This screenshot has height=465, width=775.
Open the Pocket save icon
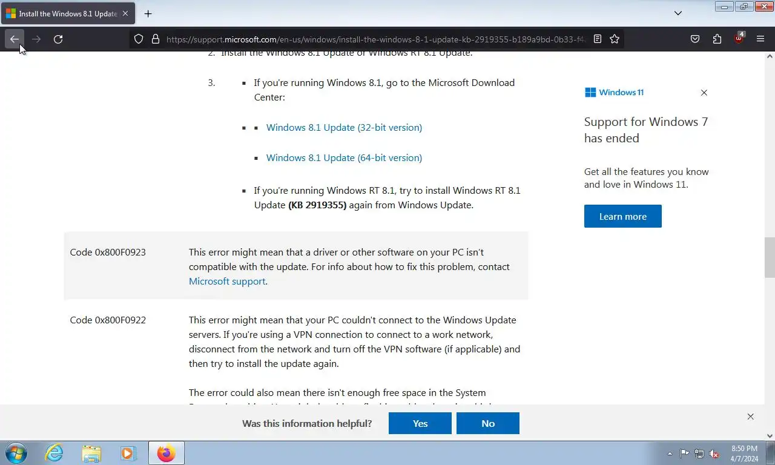[695, 39]
